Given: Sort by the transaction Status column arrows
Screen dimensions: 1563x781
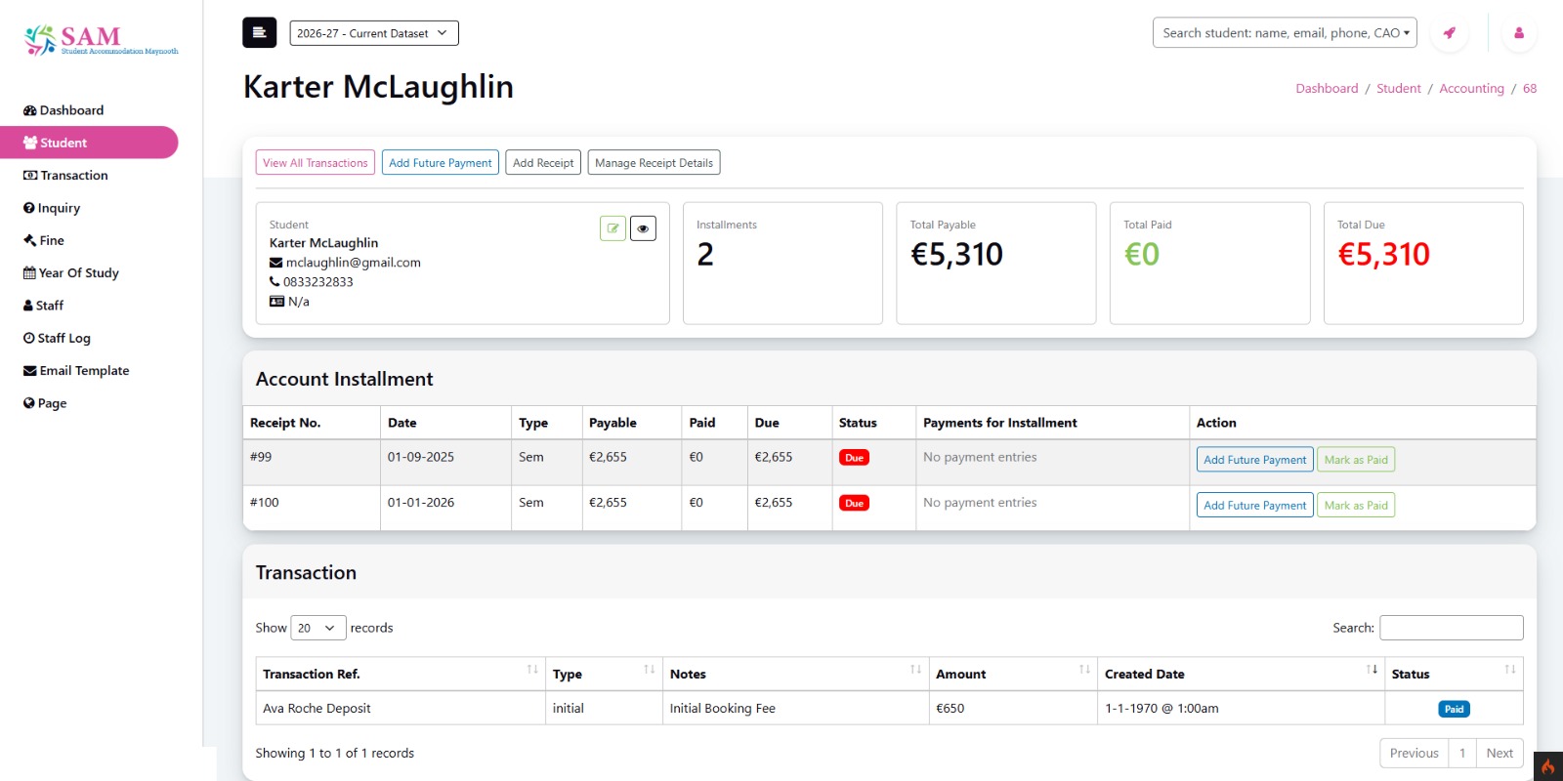Looking at the screenshot, I should point(1510,670).
